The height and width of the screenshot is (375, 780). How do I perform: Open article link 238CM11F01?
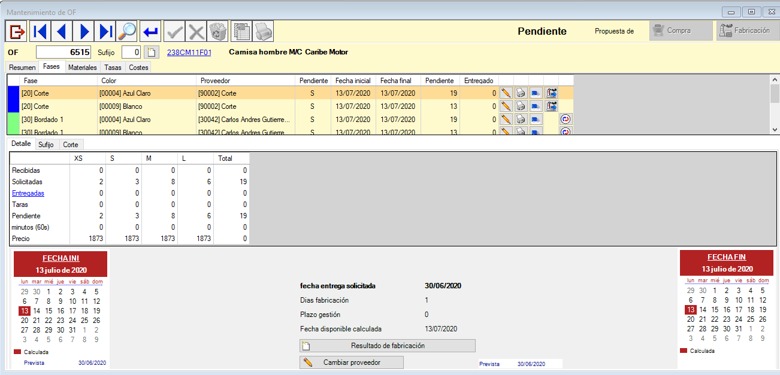tap(189, 53)
